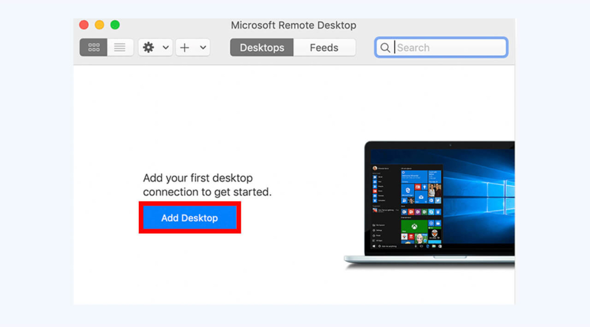Click the Search input field

pyautogui.click(x=441, y=47)
